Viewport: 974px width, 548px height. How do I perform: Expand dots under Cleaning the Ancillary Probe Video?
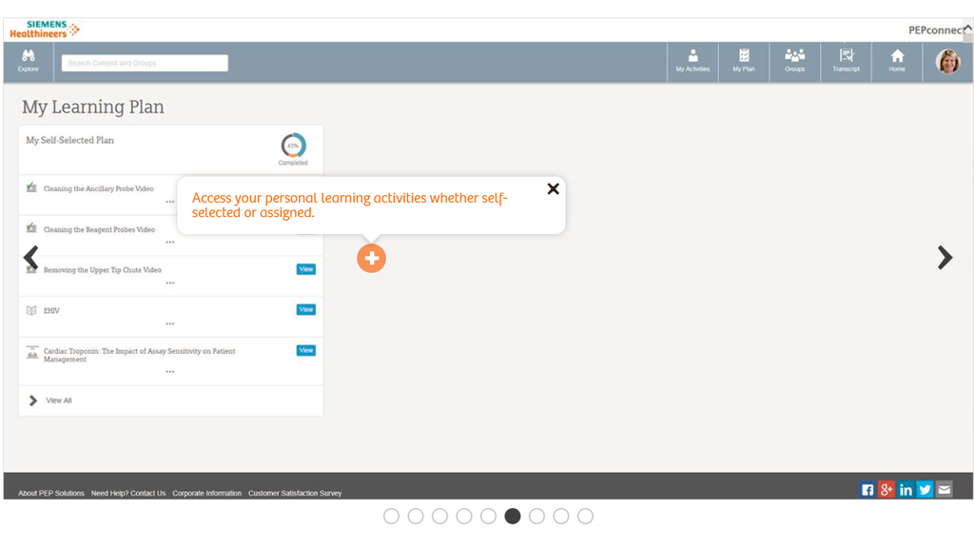170,202
